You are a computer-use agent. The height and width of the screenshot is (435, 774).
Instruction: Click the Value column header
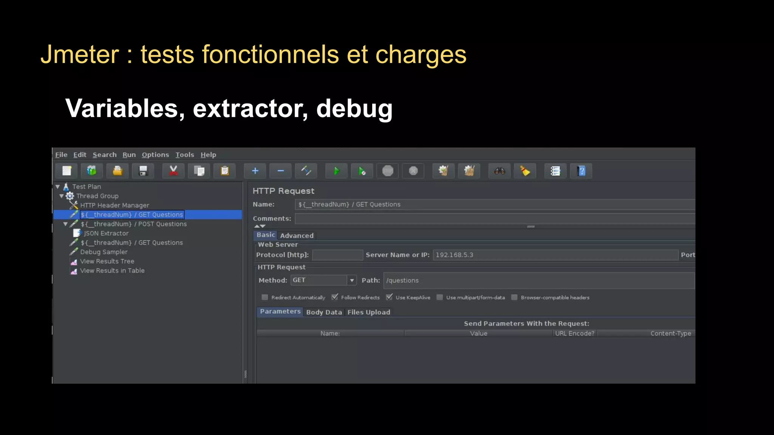point(478,333)
